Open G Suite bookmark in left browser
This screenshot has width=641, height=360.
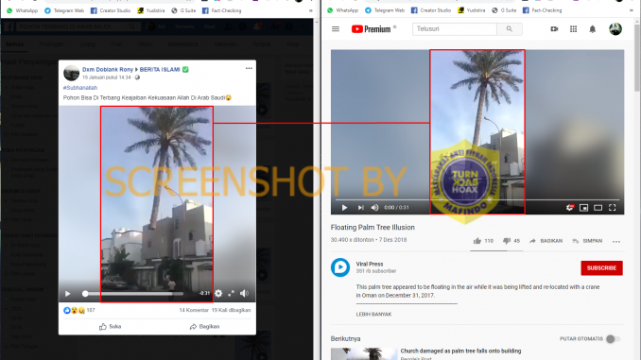[x=183, y=10]
